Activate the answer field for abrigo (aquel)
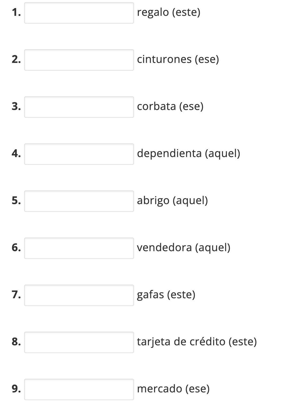The image size is (292, 414). point(79,201)
